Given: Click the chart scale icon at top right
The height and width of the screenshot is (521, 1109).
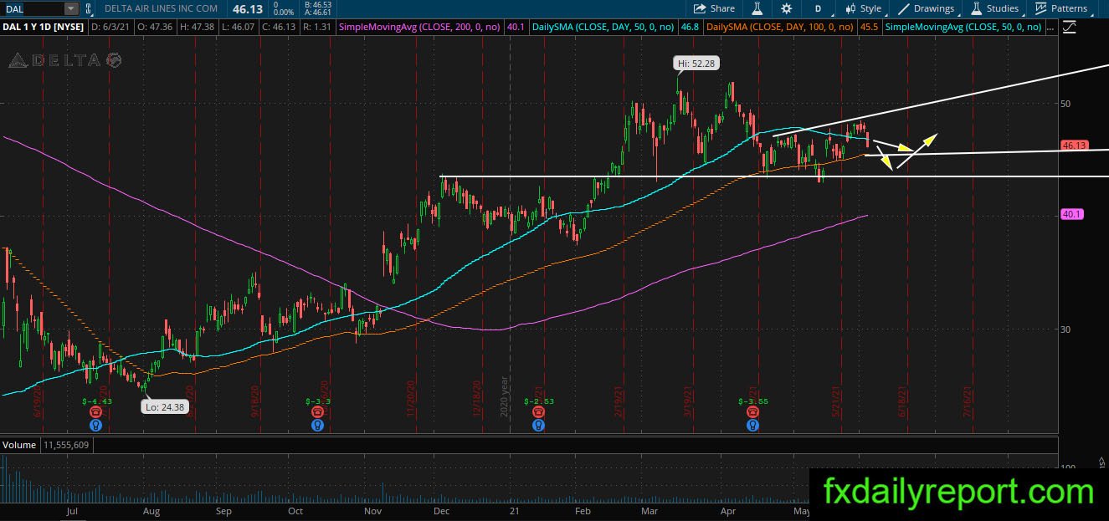Looking at the screenshot, I should 1070,28.
